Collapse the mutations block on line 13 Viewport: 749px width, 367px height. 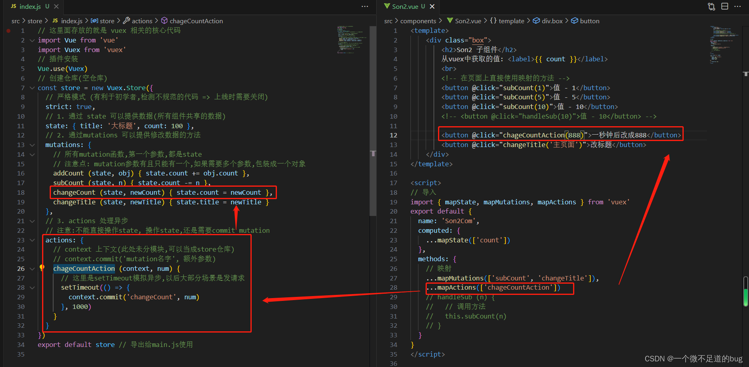tap(32, 145)
